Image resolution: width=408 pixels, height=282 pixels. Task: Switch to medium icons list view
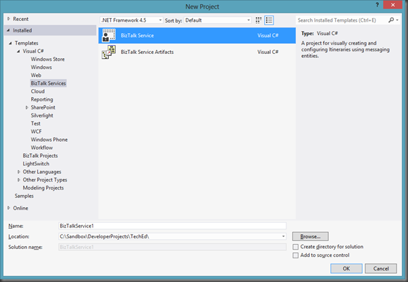(x=269, y=20)
